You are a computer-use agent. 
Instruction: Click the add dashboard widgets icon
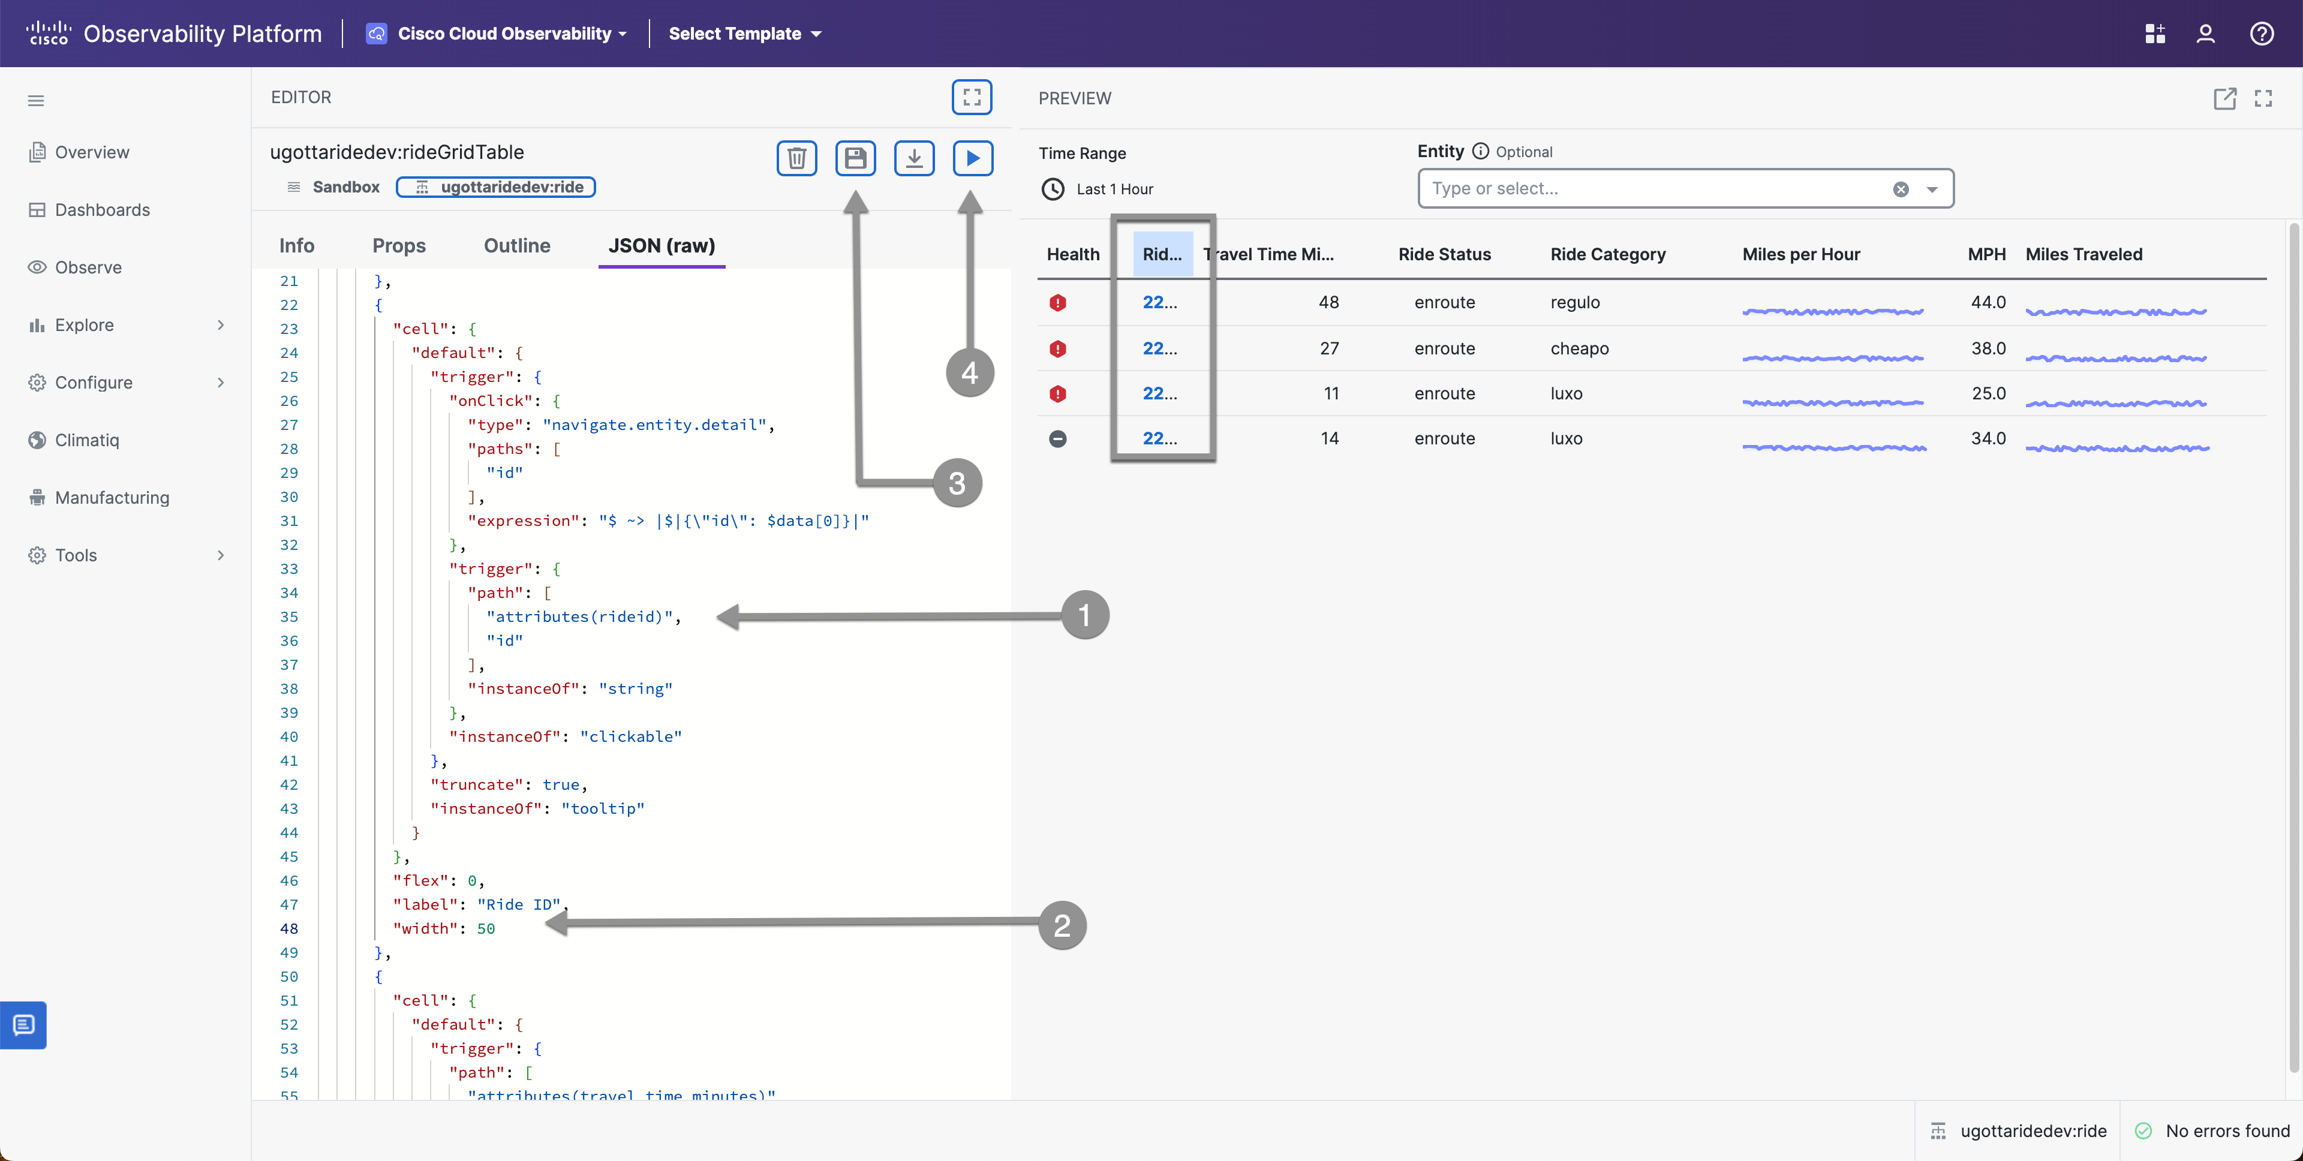(x=2155, y=34)
